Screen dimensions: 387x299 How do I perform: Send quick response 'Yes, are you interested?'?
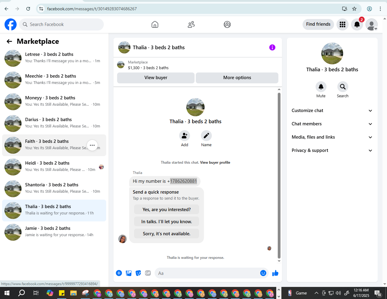click(x=167, y=210)
